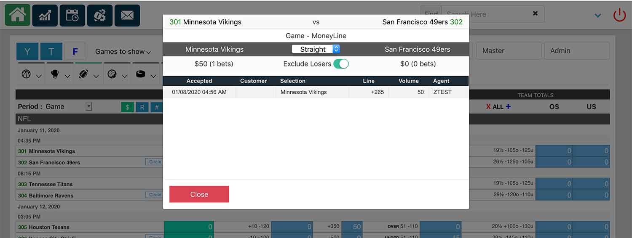Select the Y day tab

pos(27,52)
